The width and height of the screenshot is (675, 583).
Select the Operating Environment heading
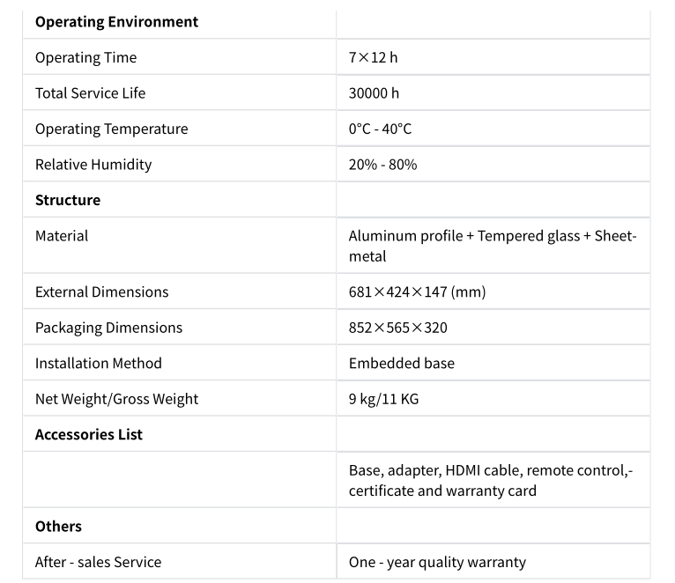[x=116, y=21]
